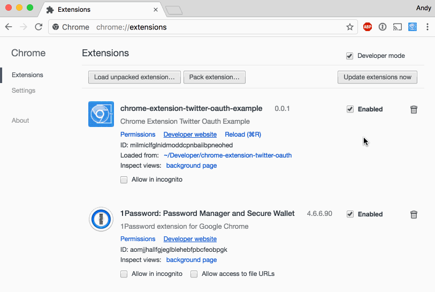Click the Chrome site info icon in address bar
435x292 pixels.
pos(56,27)
